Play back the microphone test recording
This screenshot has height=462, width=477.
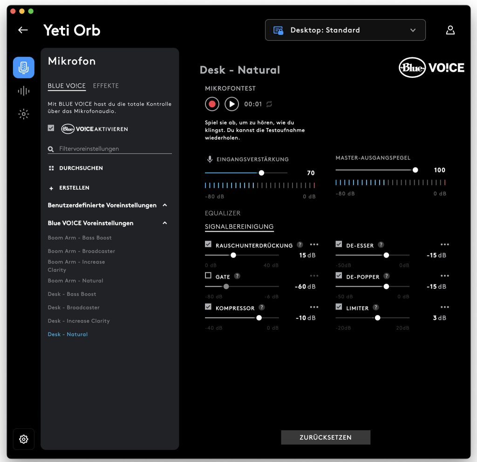(232, 104)
